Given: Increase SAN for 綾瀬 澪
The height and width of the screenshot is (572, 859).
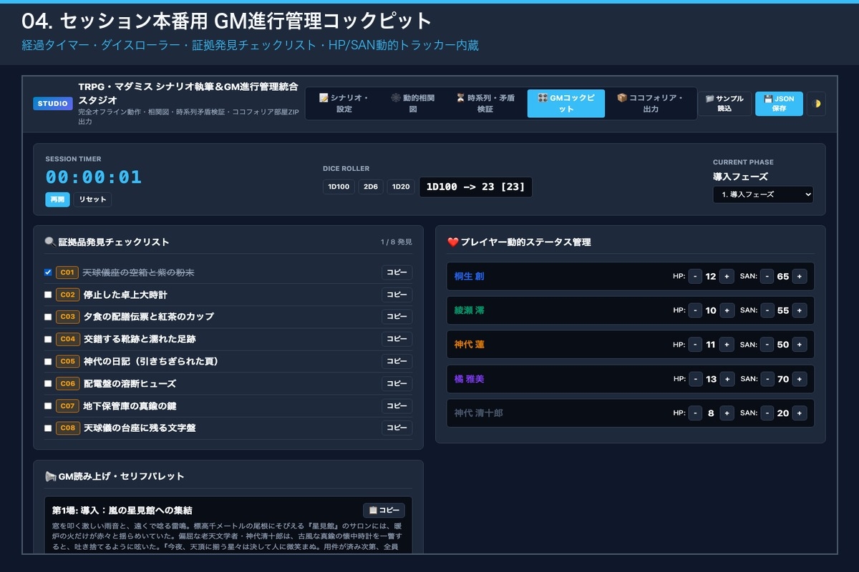Looking at the screenshot, I should (x=800, y=310).
